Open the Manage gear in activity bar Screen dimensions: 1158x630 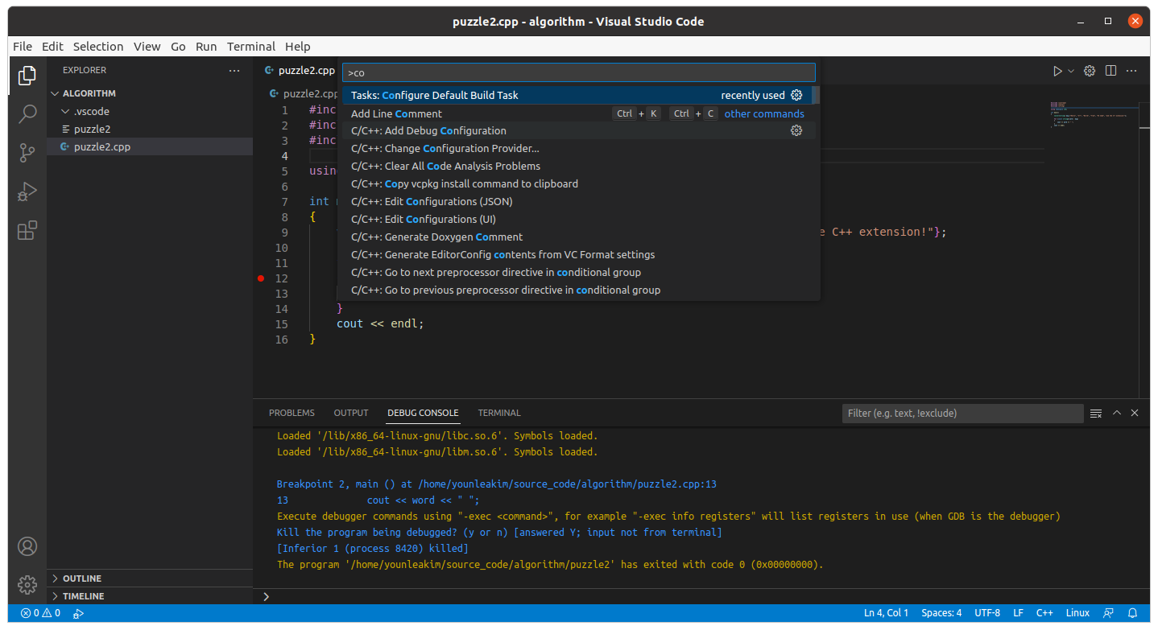coord(27,584)
